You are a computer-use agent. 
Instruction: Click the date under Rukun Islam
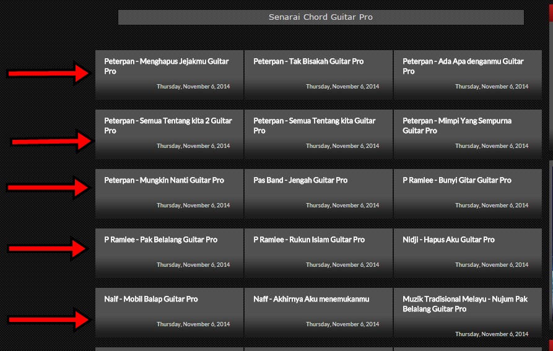(342, 265)
